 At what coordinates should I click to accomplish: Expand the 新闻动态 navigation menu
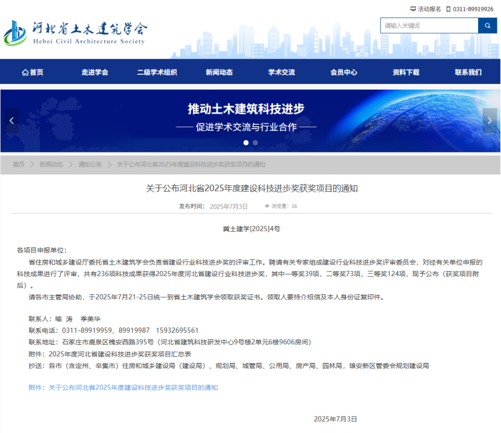pos(219,72)
